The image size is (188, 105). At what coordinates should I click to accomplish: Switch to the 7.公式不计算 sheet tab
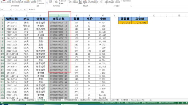114,100
